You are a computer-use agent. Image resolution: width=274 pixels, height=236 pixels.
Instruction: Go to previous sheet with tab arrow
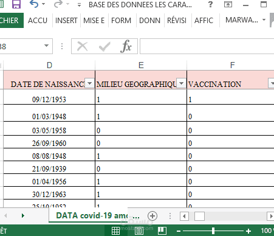point(5,215)
